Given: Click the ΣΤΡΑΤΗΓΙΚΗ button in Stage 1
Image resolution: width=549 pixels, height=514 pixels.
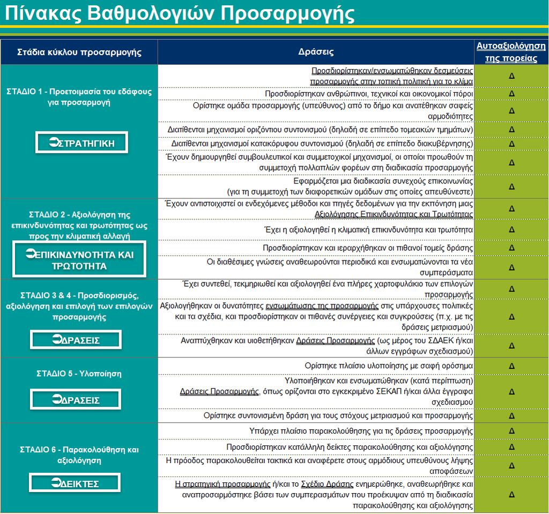Looking at the screenshot, I should coord(81,143).
